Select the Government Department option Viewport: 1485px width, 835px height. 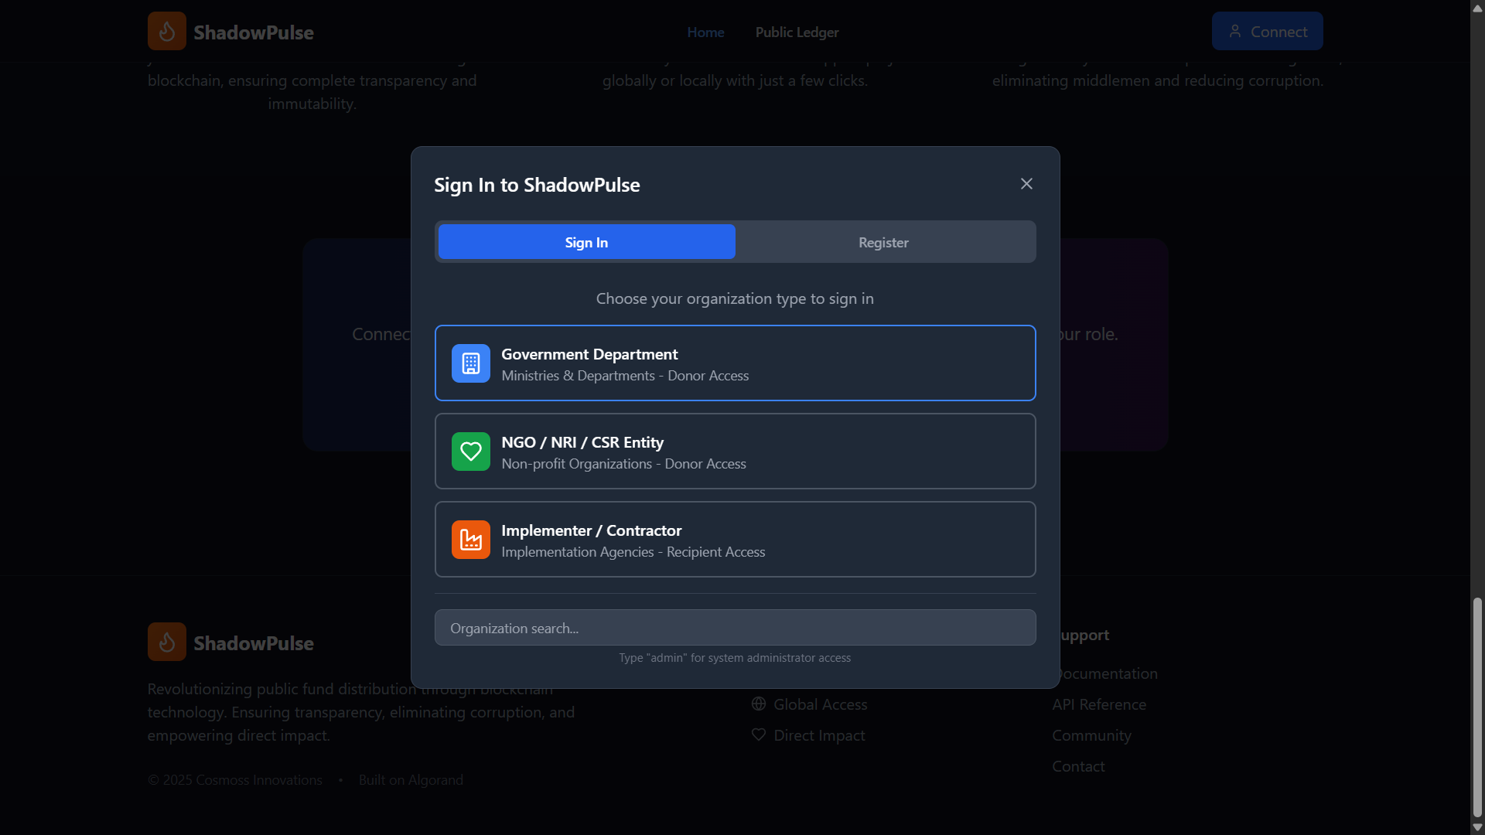(735, 363)
